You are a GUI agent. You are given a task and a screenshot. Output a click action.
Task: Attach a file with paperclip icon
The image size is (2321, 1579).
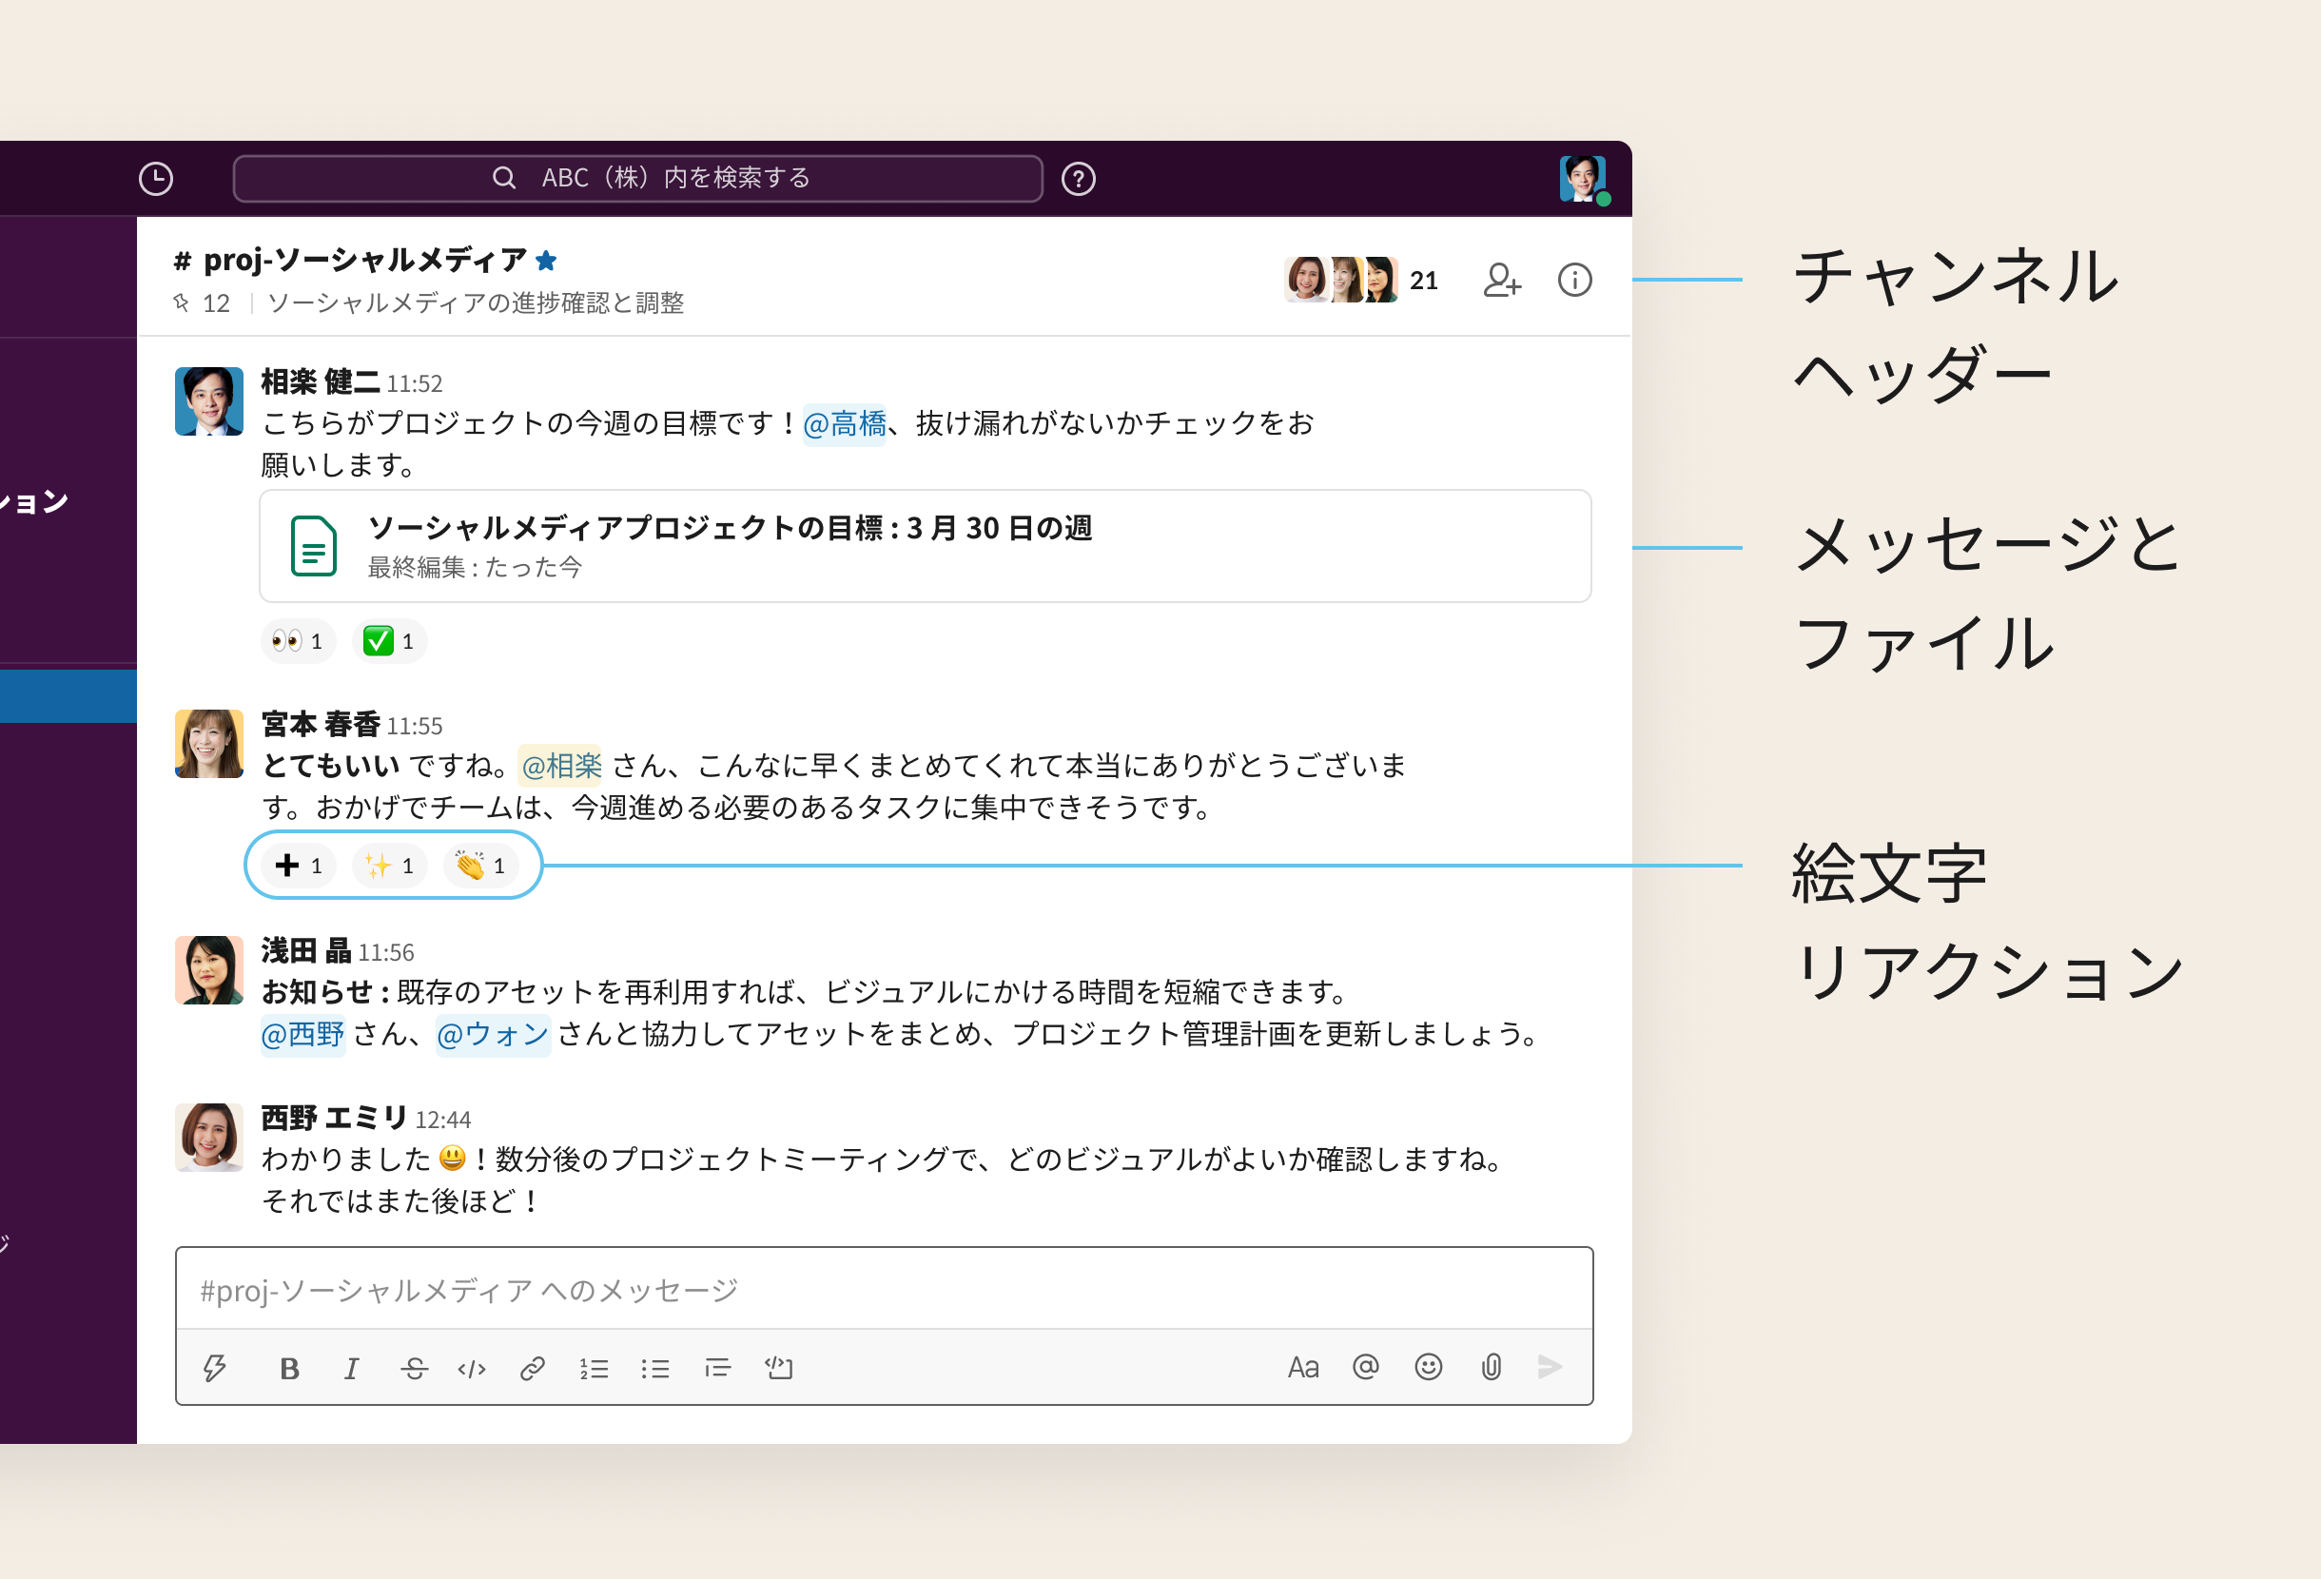point(1492,1366)
